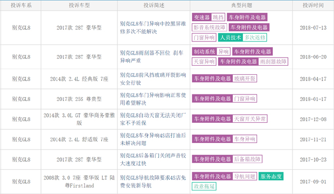Select the date cell '2018-04-17'
This screenshot has width=334, height=194.
coord(313,79)
